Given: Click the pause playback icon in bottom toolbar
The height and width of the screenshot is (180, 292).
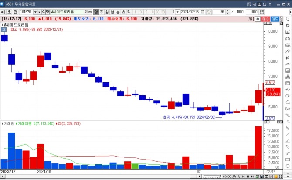Looking at the screenshot, I should tap(248, 177).
